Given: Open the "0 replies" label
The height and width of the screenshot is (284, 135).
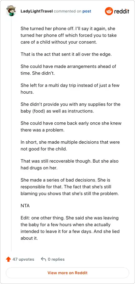Looking at the screenshot, I should (x=56, y=259).
